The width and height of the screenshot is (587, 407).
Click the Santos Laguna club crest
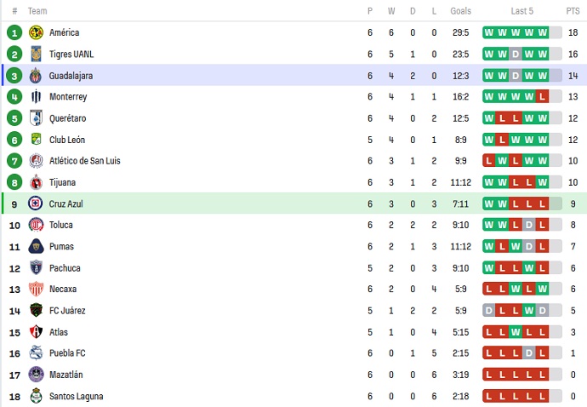coord(36,396)
